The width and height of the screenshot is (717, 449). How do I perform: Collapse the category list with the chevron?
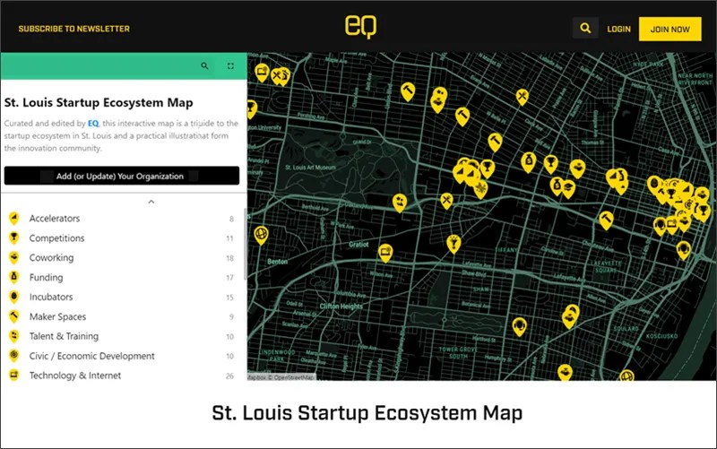pos(151,202)
